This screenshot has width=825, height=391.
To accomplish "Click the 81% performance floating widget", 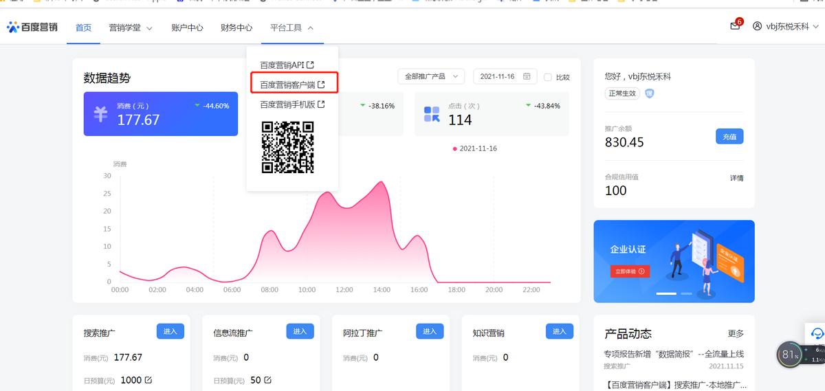I will pyautogui.click(x=791, y=355).
